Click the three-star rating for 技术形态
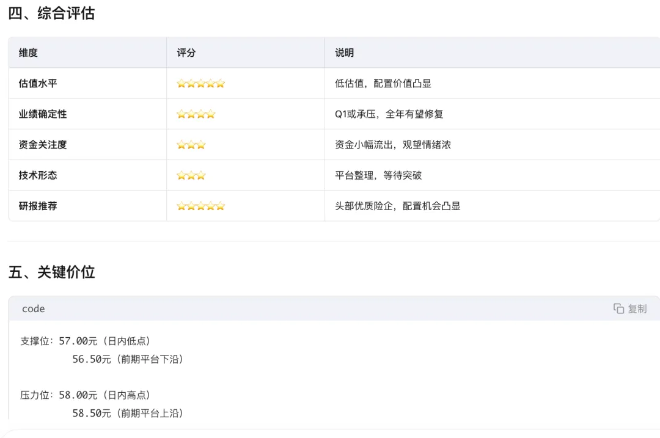 click(x=191, y=175)
